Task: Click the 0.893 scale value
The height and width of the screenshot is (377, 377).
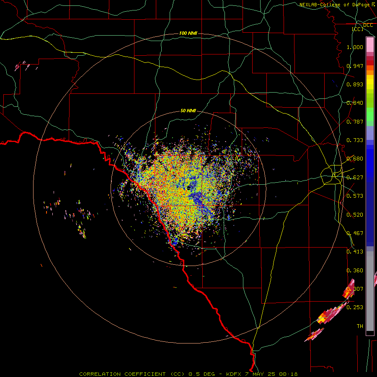Action: tap(355, 84)
